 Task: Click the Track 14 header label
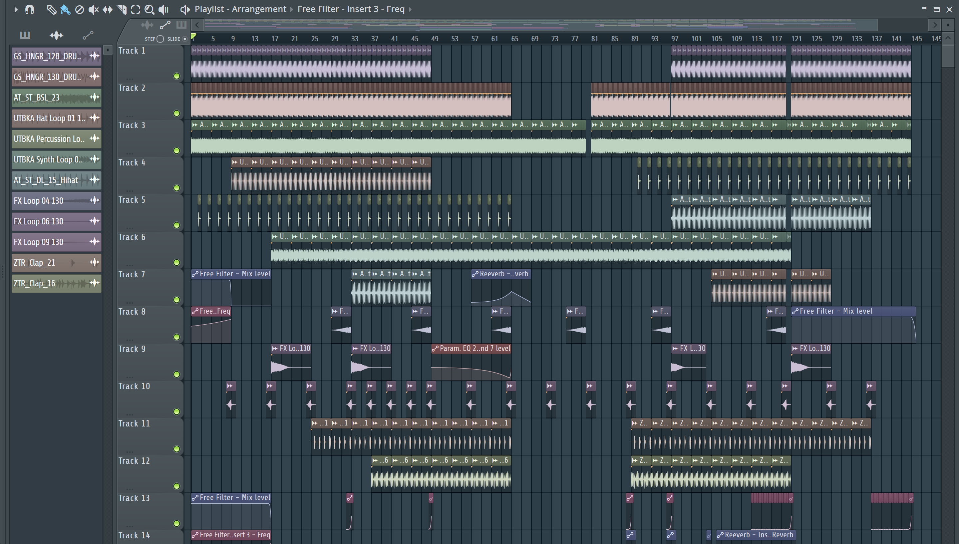tap(134, 535)
